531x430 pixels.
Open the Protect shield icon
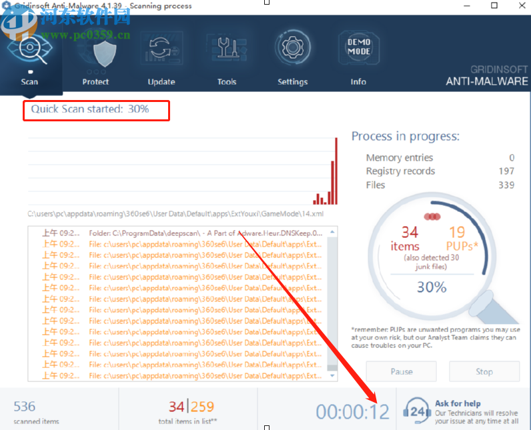[x=105, y=53]
